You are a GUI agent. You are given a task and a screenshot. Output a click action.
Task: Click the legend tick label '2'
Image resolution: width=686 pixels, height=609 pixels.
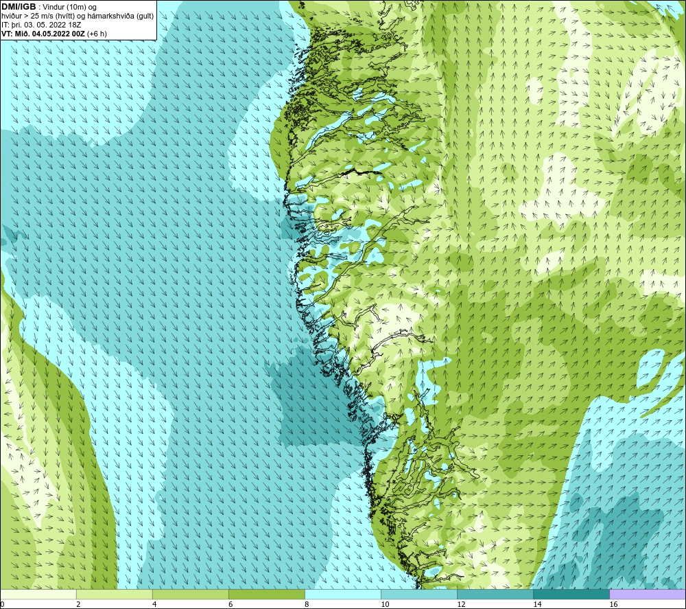point(78,605)
